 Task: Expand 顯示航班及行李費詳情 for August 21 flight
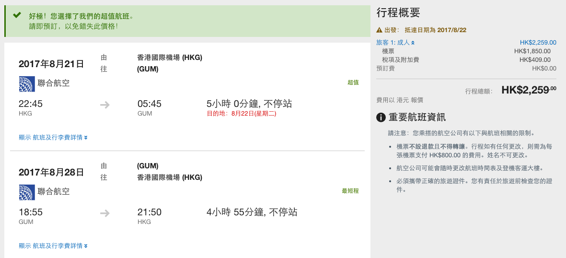click(53, 137)
